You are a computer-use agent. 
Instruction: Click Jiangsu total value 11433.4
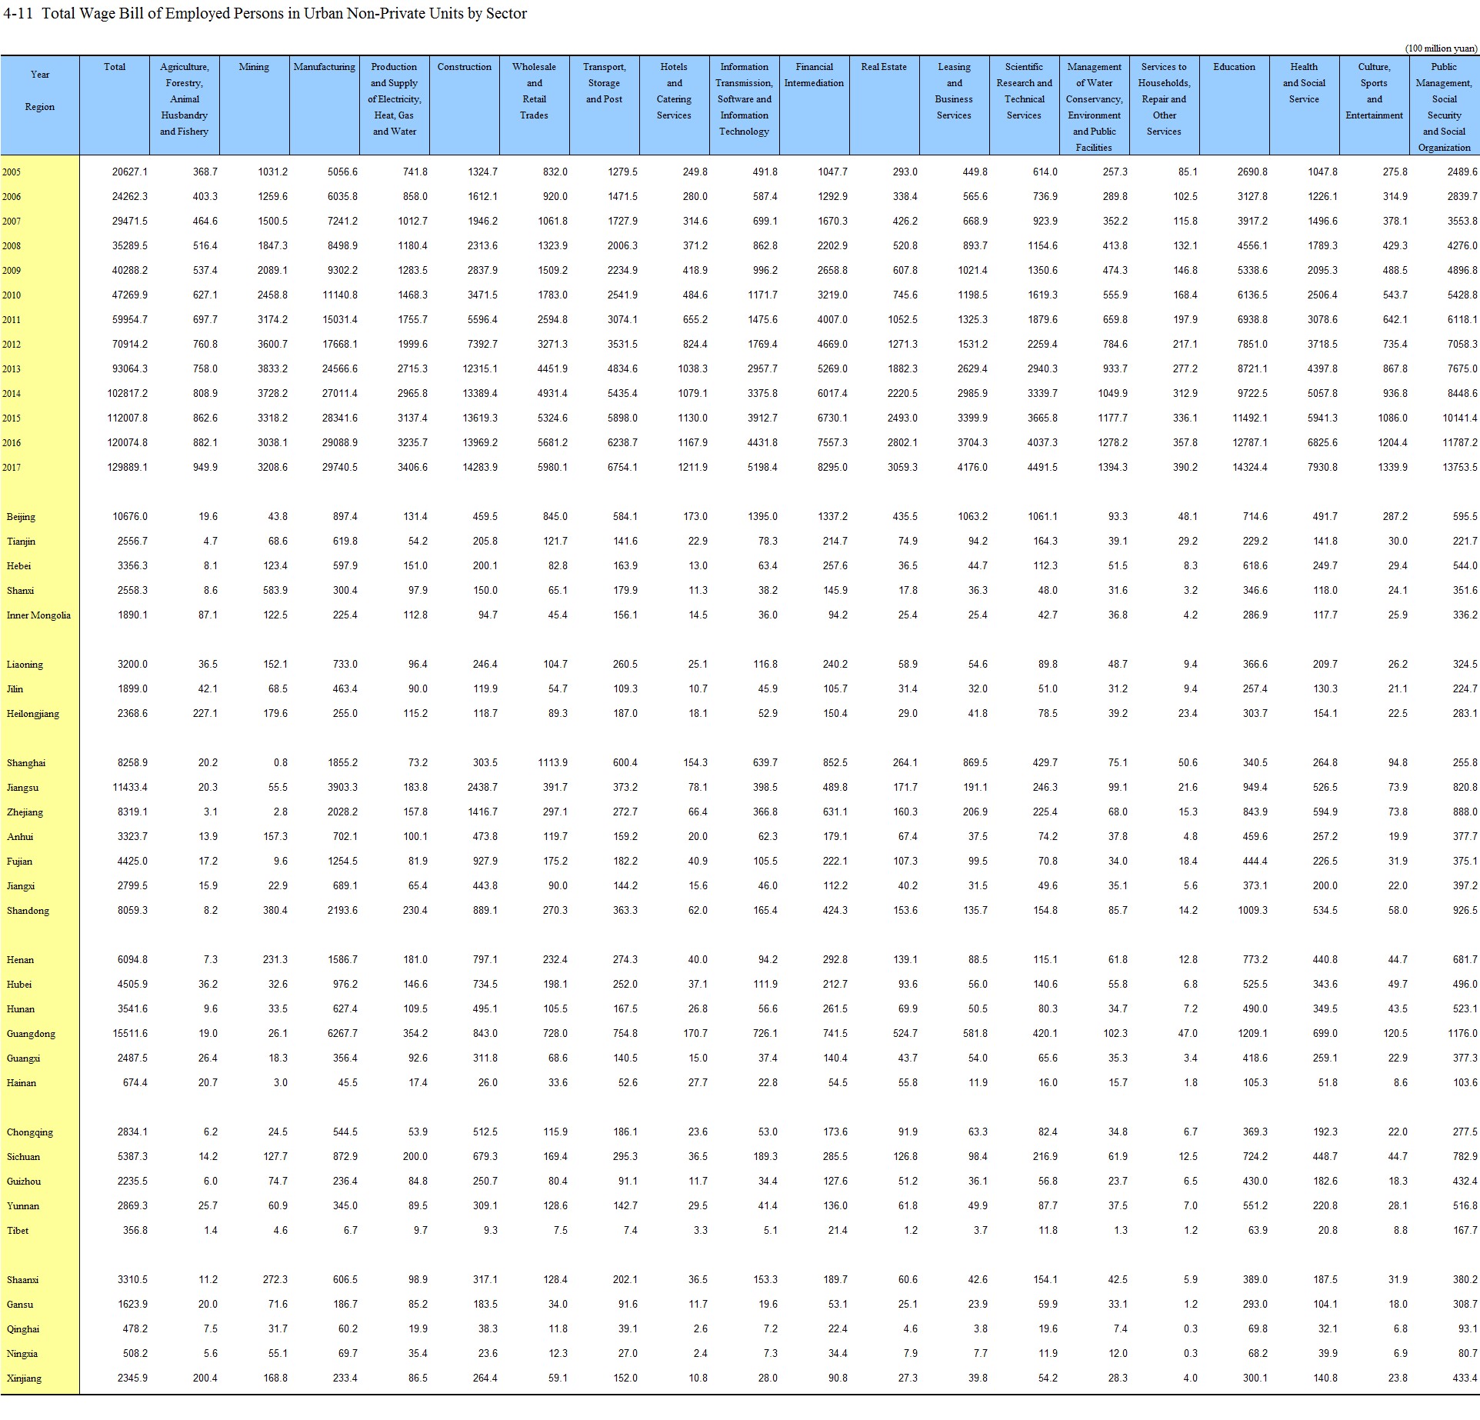pos(130,788)
